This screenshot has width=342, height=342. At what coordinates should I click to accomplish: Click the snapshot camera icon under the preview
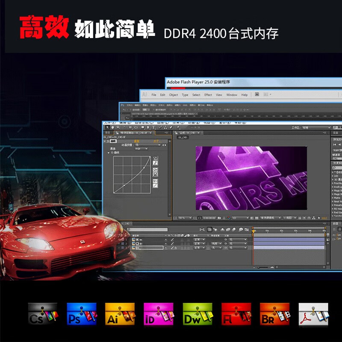(x=219, y=218)
